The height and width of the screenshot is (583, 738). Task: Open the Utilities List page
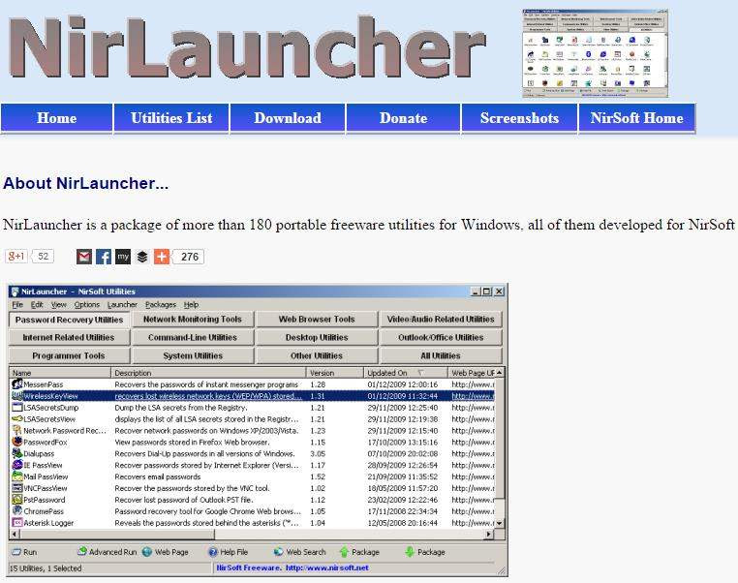171,117
